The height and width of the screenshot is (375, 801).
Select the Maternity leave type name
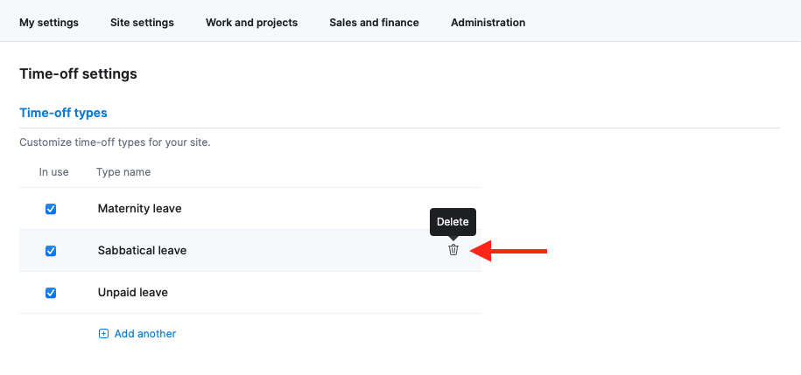(x=139, y=209)
